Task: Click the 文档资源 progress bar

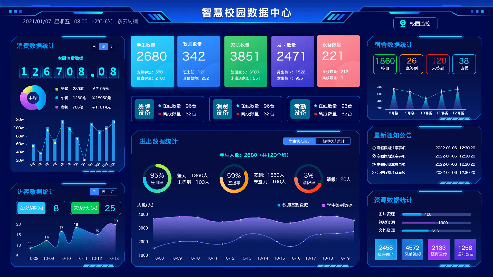Action: [x=437, y=231]
